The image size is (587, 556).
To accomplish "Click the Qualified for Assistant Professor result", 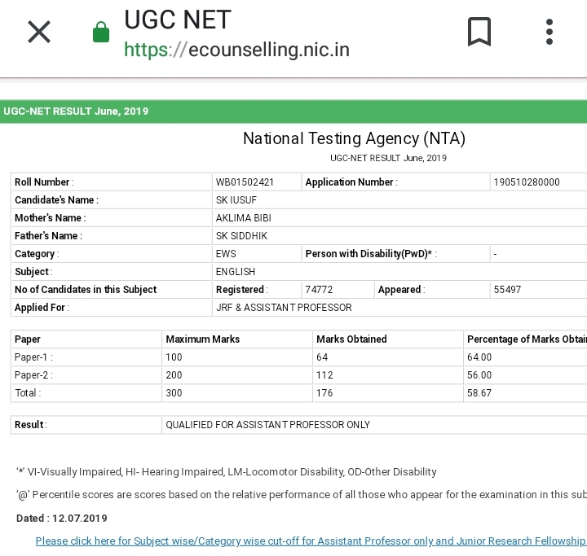I will [267, 425].
